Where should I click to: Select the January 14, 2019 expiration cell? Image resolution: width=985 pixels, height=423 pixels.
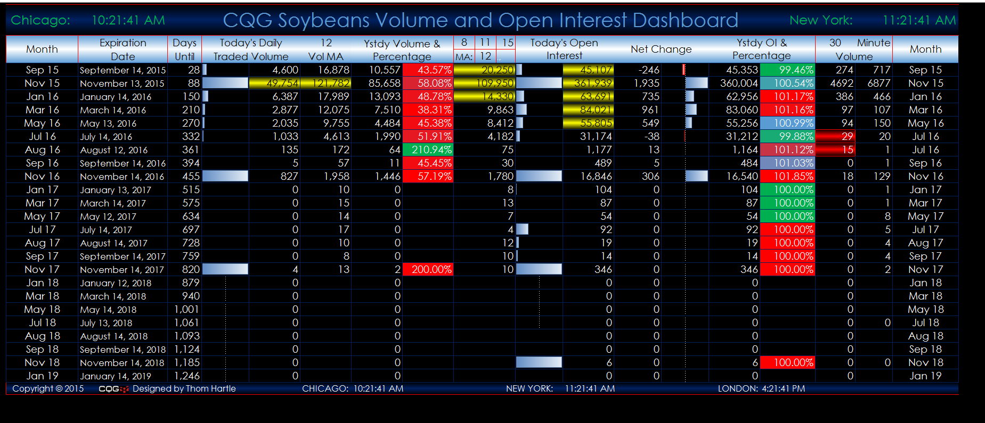123,376
